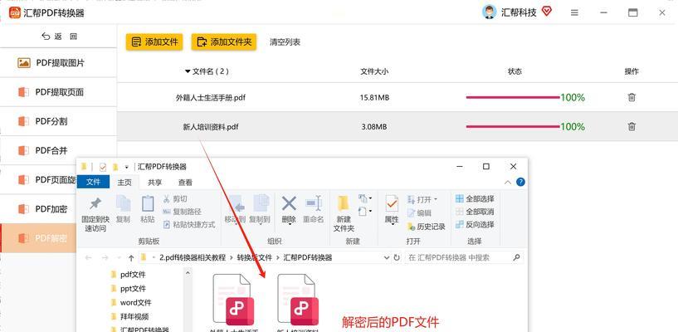This screenshot has width=678, height=332.
Task: Click 复制 icon in ribbon
Action: 123,203
